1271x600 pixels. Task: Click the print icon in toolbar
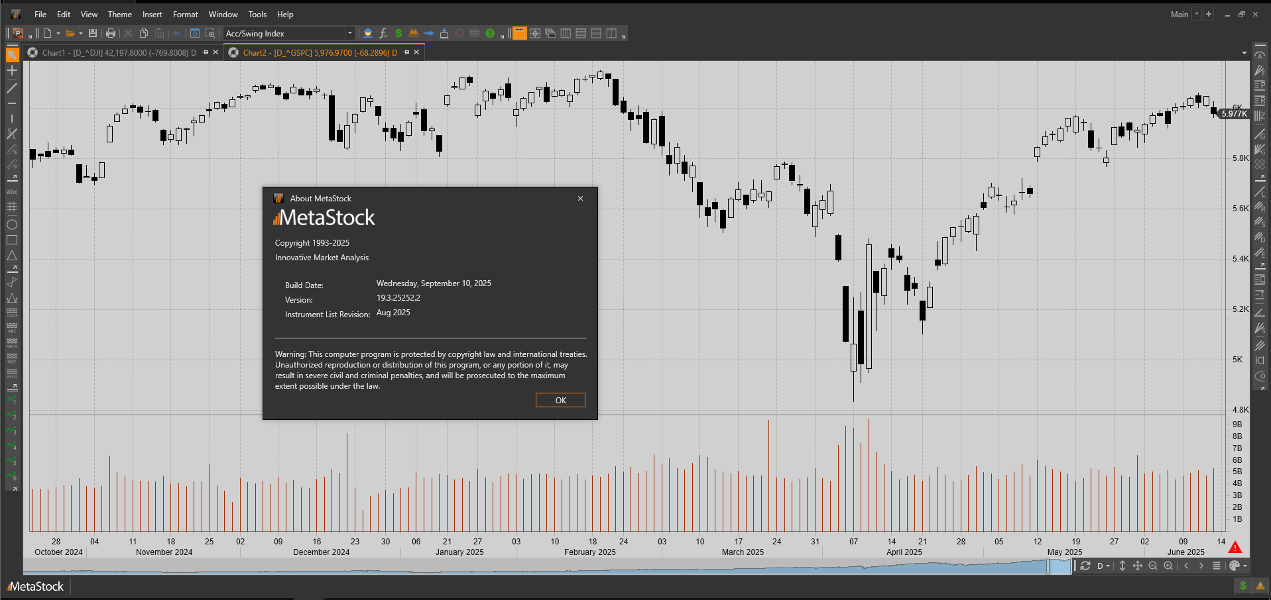pyautogui.click(x=111, y=33)
